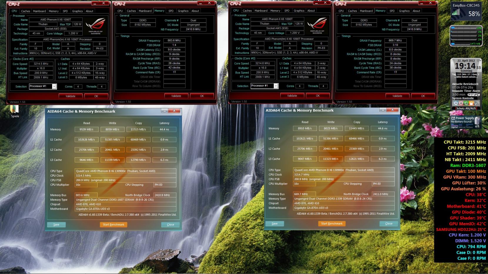Click the Core Speed 3214.5 MHz field
This screenshot has width=488, height=274.
(41, 64)
